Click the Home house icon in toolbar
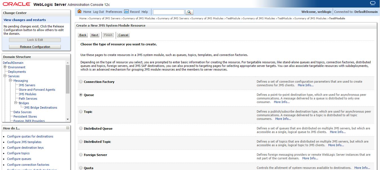 click(x=79, y=11)
